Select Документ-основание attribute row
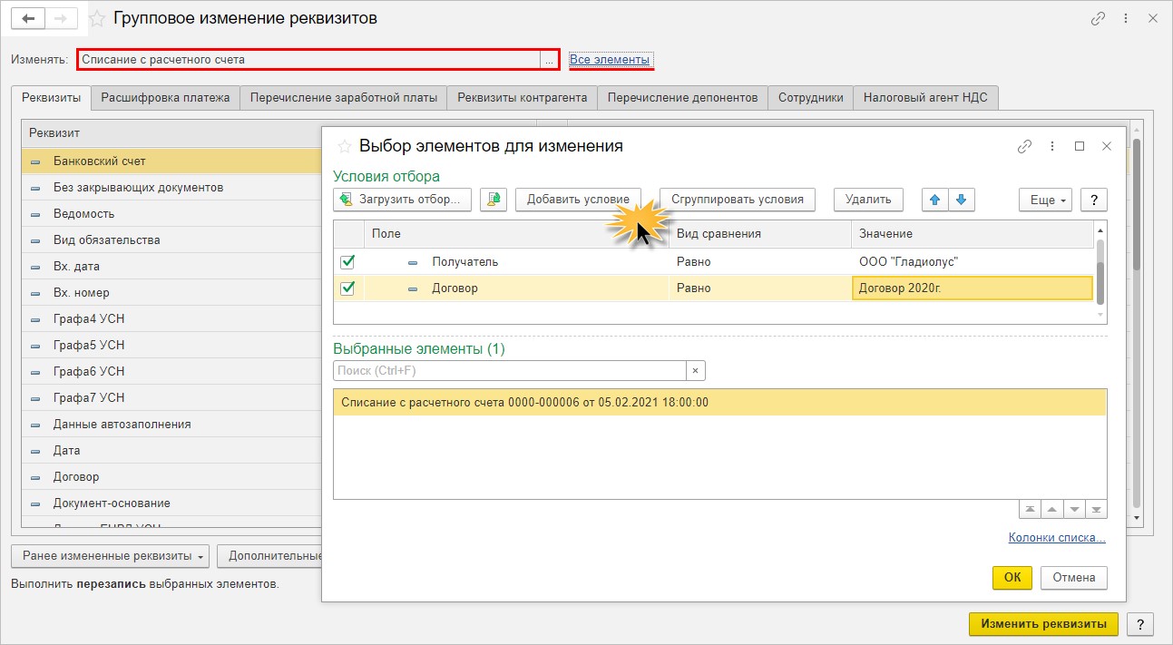 point(172,503)
